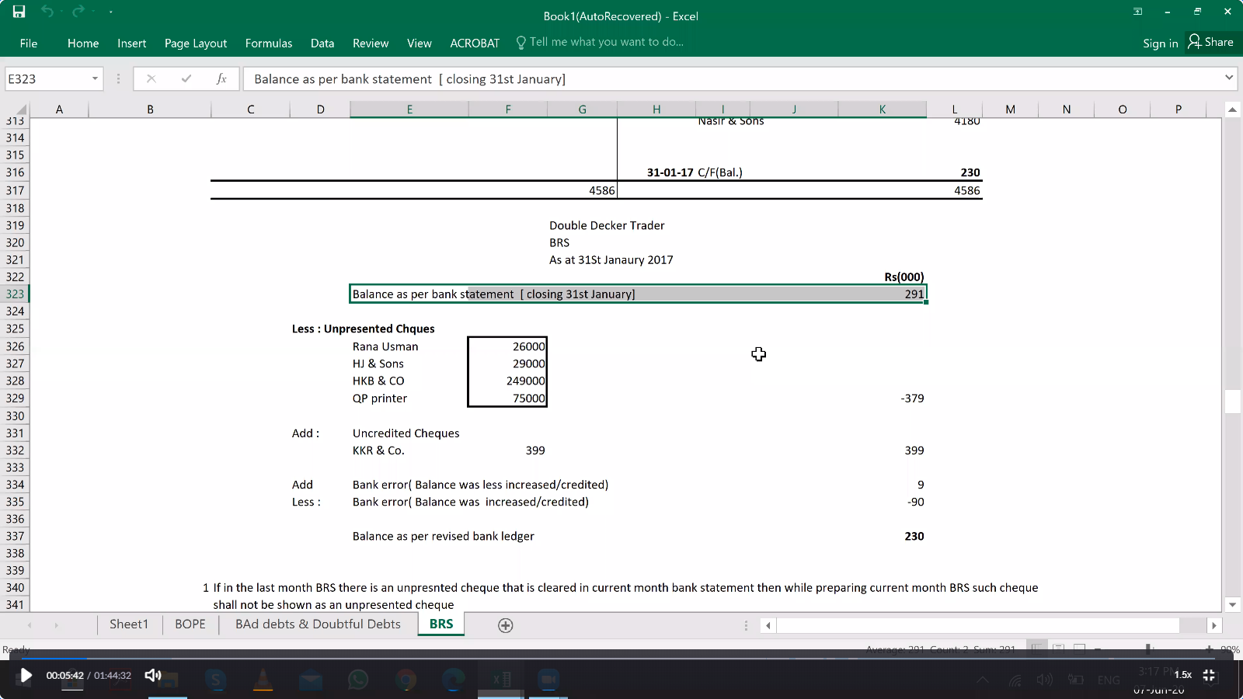
Task: Select Normal view icon in status bar
Action: [x=1036, y=649]
